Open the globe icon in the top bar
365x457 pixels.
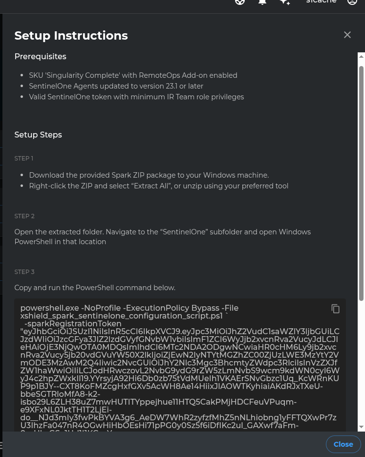click(x=240, y=2)
